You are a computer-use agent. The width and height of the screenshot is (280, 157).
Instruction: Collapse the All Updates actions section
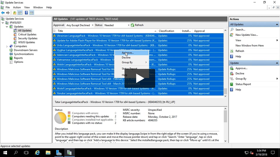pyautogui.click(x=277, y=24)
